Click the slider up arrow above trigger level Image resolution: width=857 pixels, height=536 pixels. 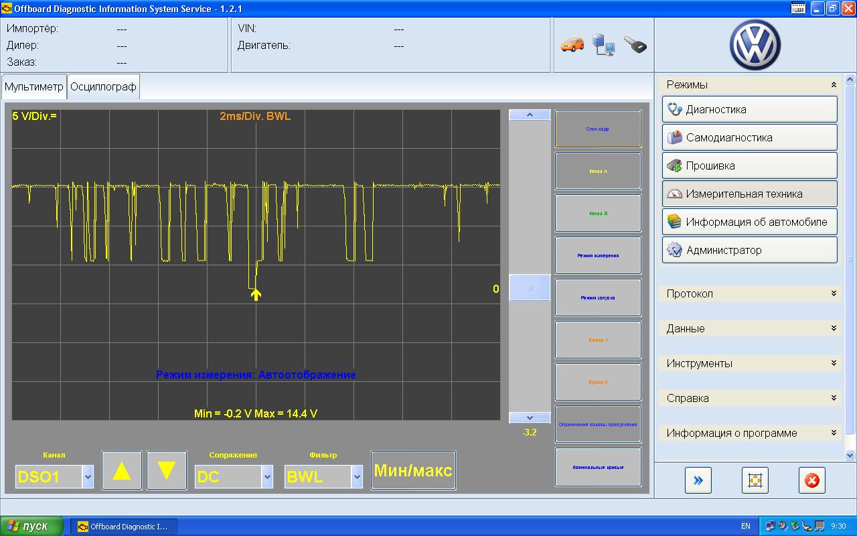530,115
